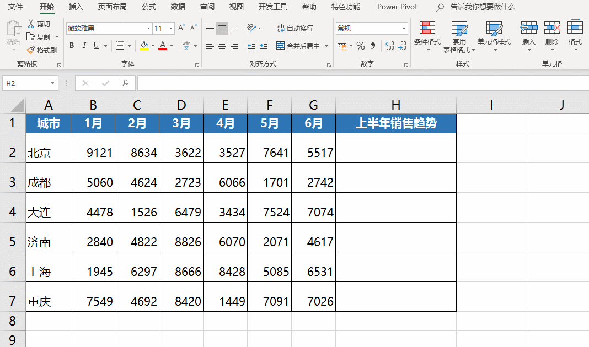Open the number format dropdown (常规)
Screen dimensions: 589x347
404,29
